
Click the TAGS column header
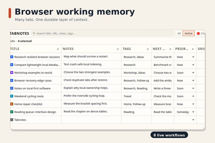(136, 49)
